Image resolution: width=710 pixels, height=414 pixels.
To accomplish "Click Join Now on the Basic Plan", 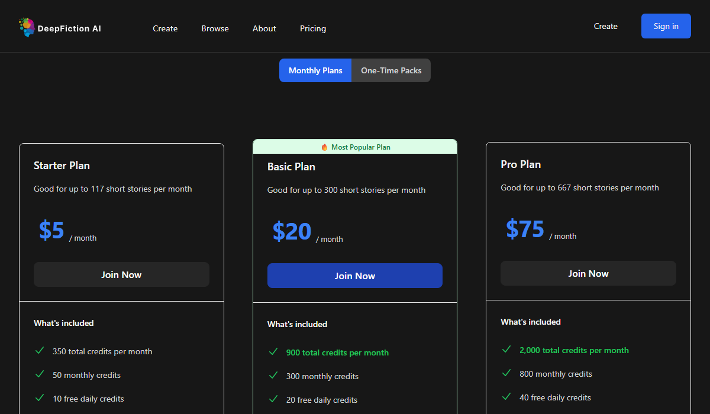I will (354, 276).
